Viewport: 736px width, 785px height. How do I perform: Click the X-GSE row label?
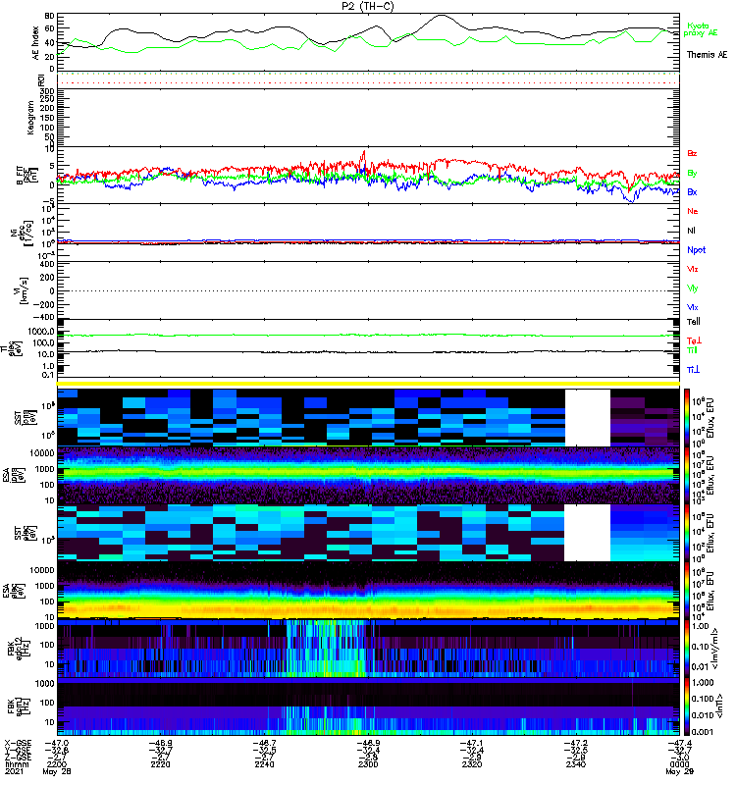(18, 743)
